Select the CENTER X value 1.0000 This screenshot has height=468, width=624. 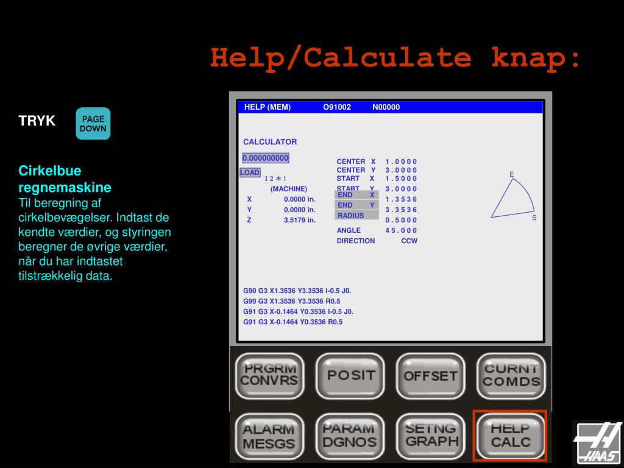pos(401,161)
